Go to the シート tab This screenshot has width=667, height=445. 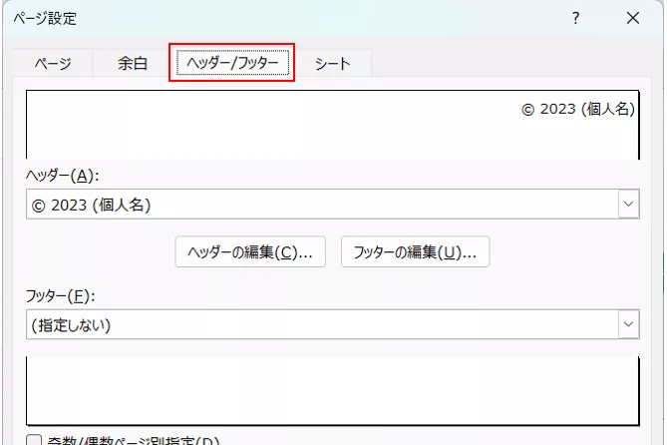tap(333, 64)
